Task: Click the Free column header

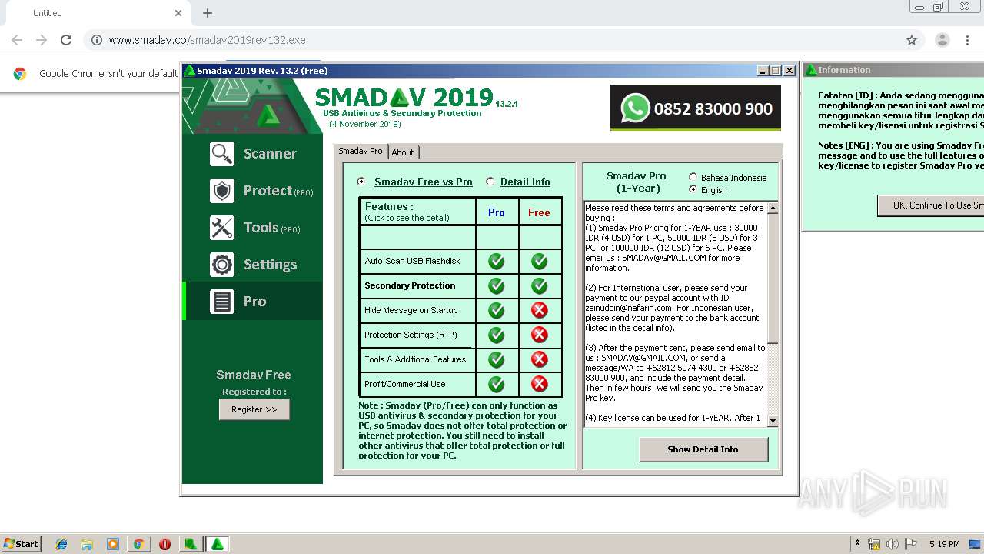Action: [x=540, y=212]
